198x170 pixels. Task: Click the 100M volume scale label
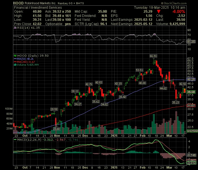point(8,109)
